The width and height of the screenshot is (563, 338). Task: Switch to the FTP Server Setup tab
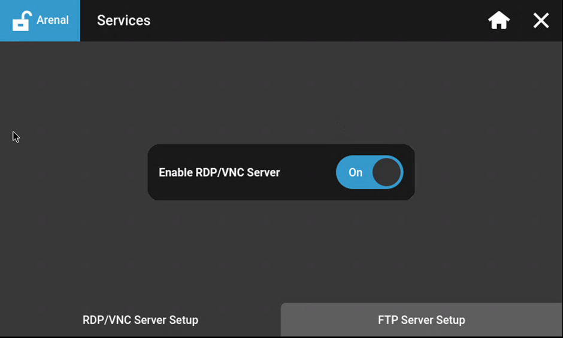[x=422, y=320]
